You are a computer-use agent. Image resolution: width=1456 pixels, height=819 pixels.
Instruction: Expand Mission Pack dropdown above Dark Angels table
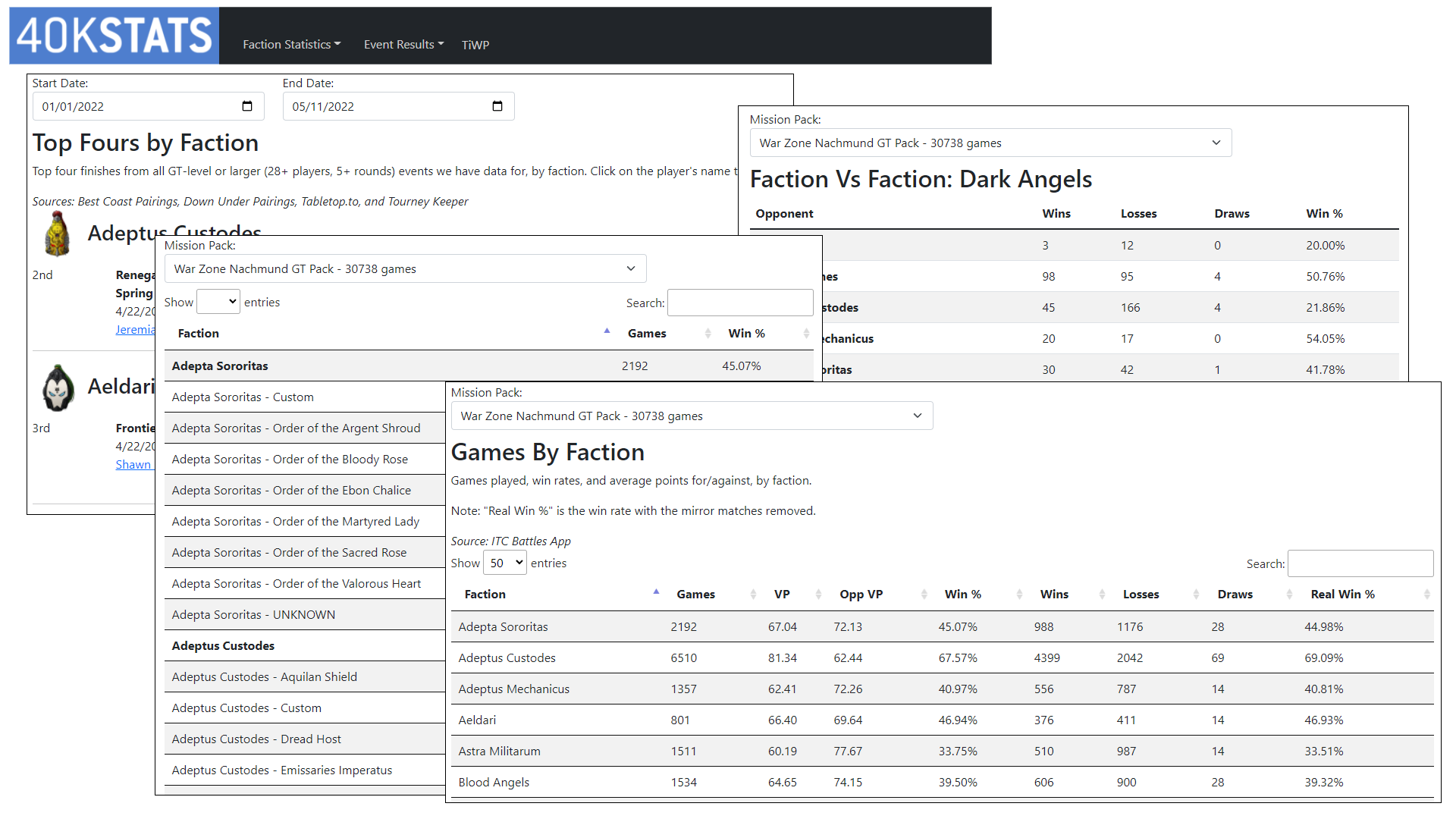[990, 143]
